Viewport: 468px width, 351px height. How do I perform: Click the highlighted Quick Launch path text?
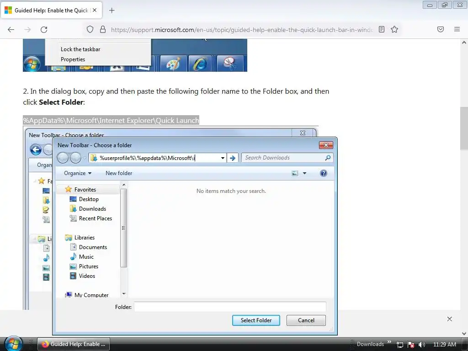111,120
